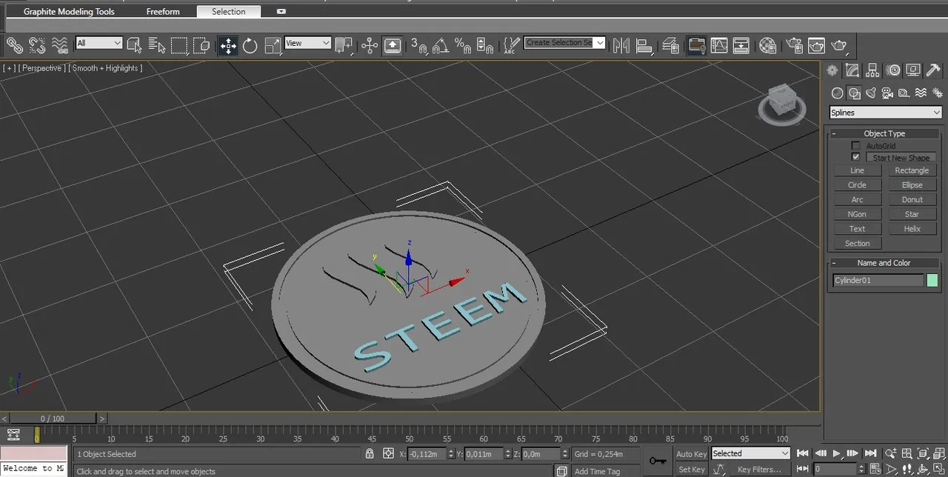The image size is (948, 477).
Task: Expand ribbon options arrow next to Selection tab
Action: (281, 12)
